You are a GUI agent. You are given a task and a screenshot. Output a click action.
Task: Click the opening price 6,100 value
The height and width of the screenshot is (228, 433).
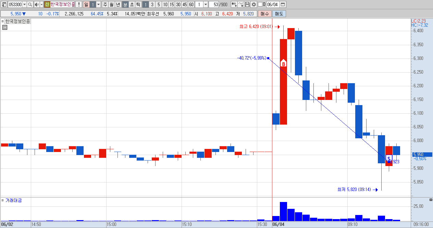pyautogui.click(x=207, y=14)
